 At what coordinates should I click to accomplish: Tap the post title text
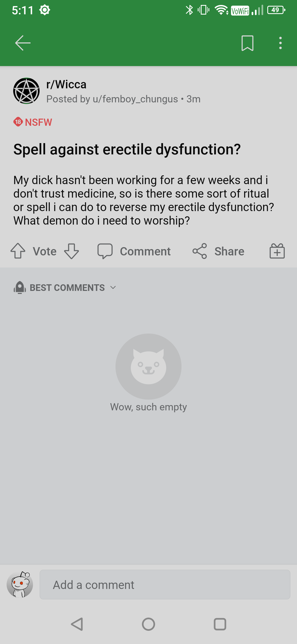click(x=127, y=149)
